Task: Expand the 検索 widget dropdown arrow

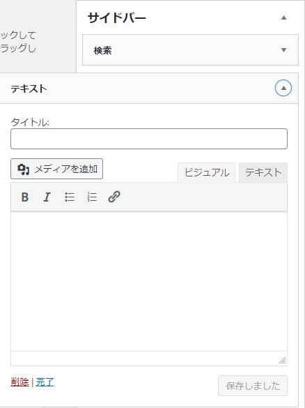Action: point(283,50)
